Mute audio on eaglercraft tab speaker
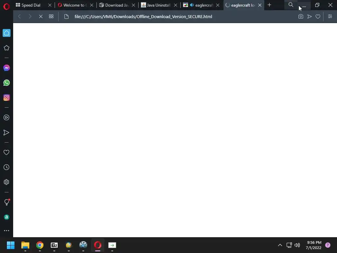The image size is (337, 253). click(x=192, y=5)
